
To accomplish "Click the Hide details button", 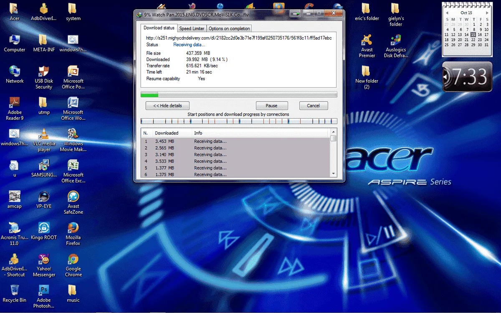I will point(167,106).
